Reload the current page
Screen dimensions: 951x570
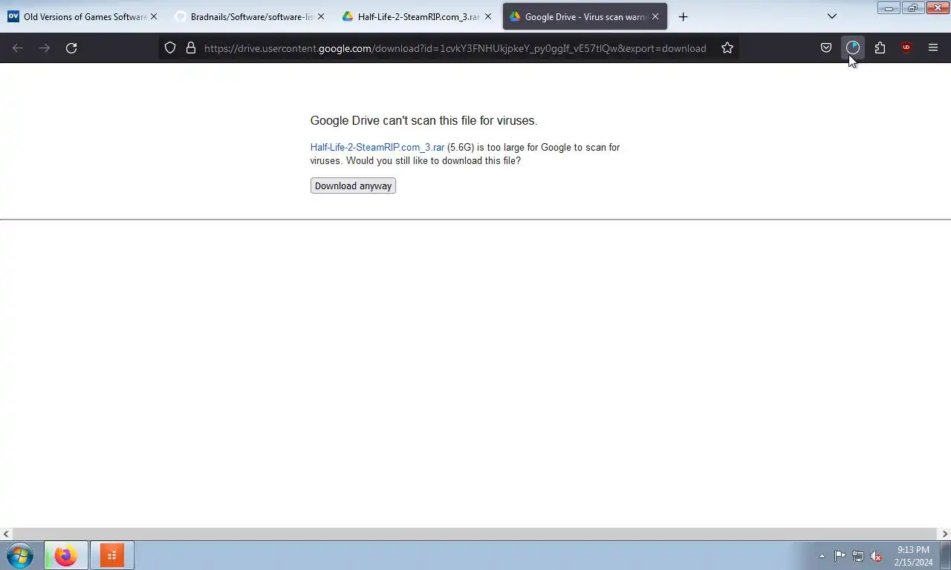pos(71,47)
